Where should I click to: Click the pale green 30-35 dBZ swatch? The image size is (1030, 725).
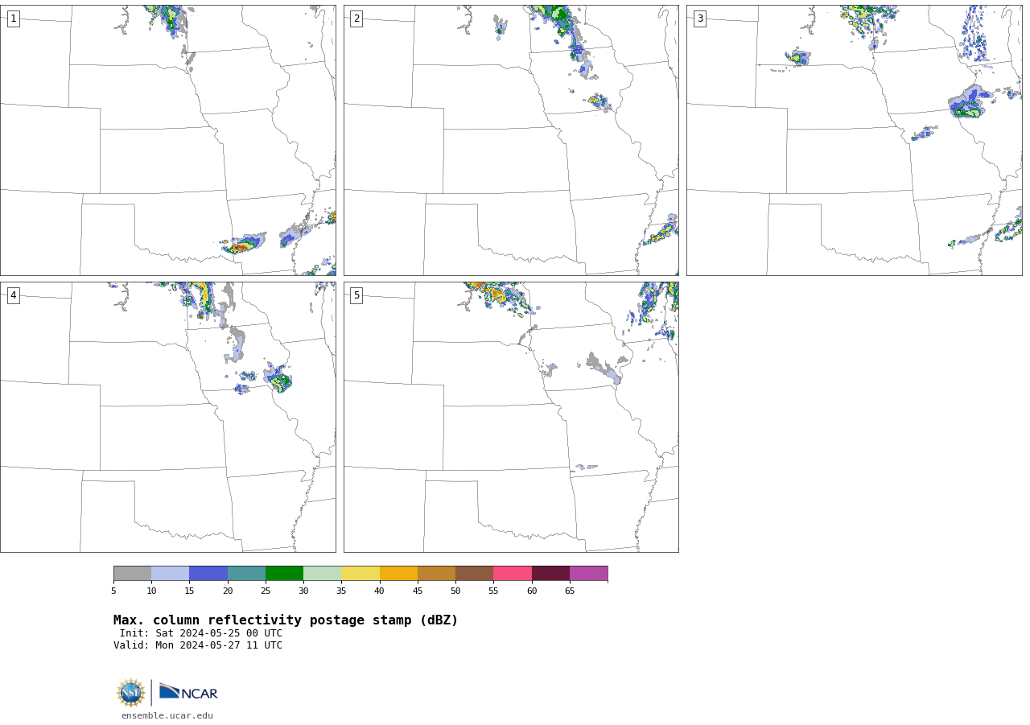(x=322, y=573)
